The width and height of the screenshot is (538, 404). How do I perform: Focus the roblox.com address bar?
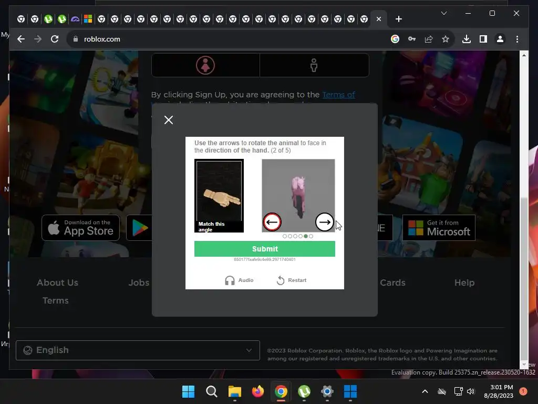(x=226, y=39)
